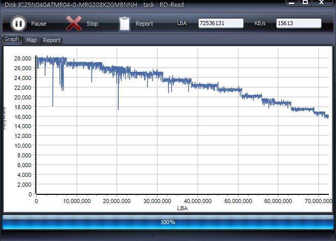This screenshot has width=336, height=241.
Task: Click the red X Stop icon
Action: pyautogui.click(x=74, y=24)
